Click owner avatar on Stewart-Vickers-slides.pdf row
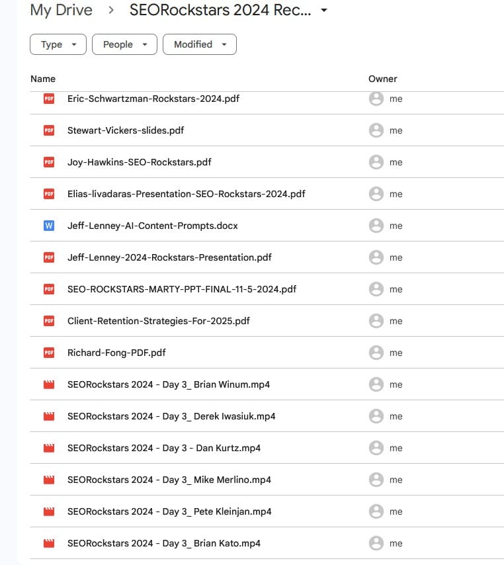Viewport: 504px width, 565px height. (376, 130)
